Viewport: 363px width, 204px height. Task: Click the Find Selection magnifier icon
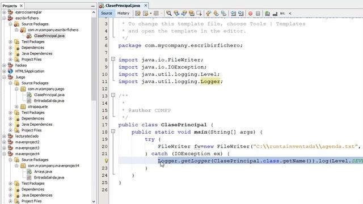[x=169, y=14]
